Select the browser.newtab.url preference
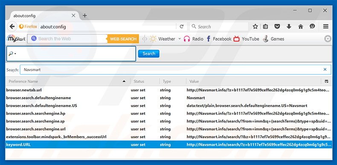 point(168,90)
